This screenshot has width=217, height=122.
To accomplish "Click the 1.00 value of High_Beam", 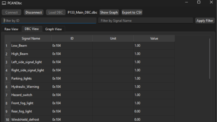I will tap(154, 54).
